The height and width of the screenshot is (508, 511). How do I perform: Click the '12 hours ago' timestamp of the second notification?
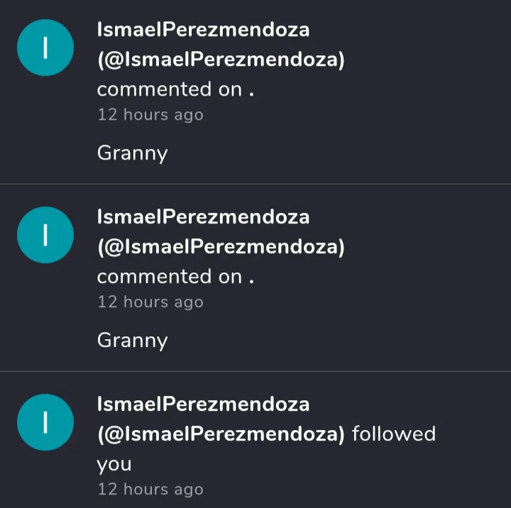tap(150, 302)
